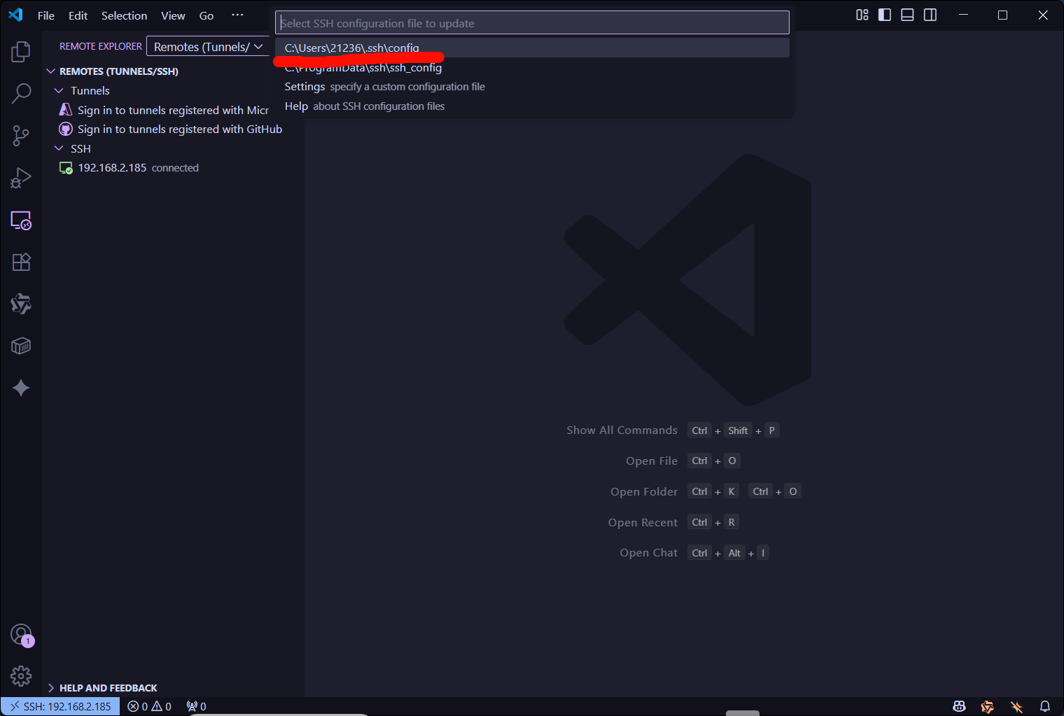Open Run and Debug view

click(x=21, y=178)
